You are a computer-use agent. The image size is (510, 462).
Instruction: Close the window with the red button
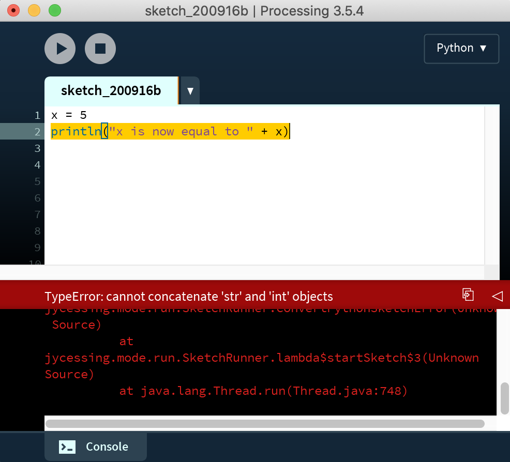13,10
